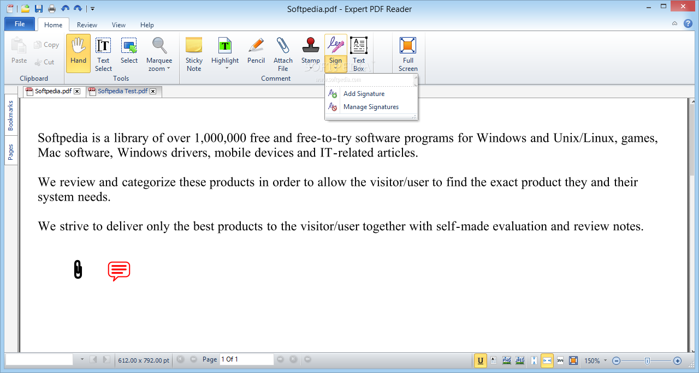The image size is (699, 373).
Task: Click the text document icon in status bar
Action: click(494, 360)
